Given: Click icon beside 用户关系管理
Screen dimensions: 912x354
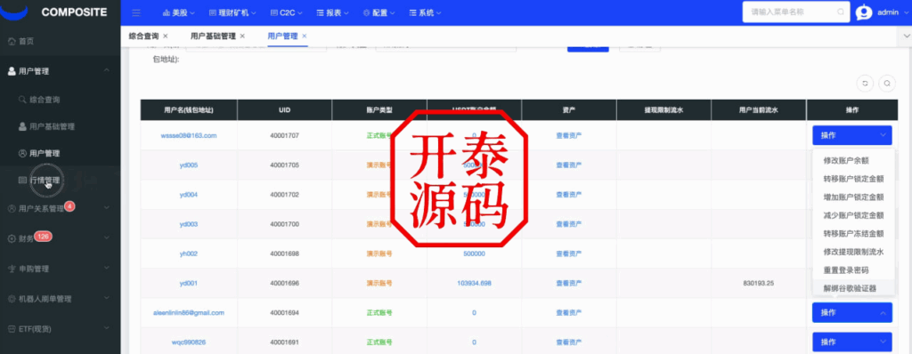Looking at the screenshot, I should 12,208.
